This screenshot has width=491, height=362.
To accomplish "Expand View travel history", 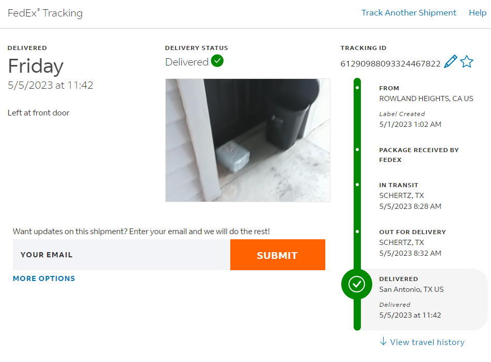I will pyautogui.click(x=427, y=342).
